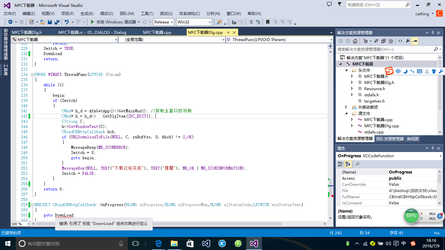Click the Save All double-floppy icon
The height and width of the screenshot is (250, 445).
point(57,22)
